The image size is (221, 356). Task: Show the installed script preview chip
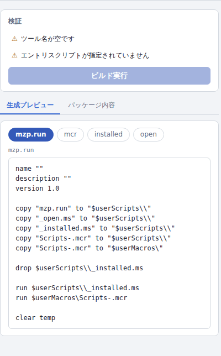point(108,134)
